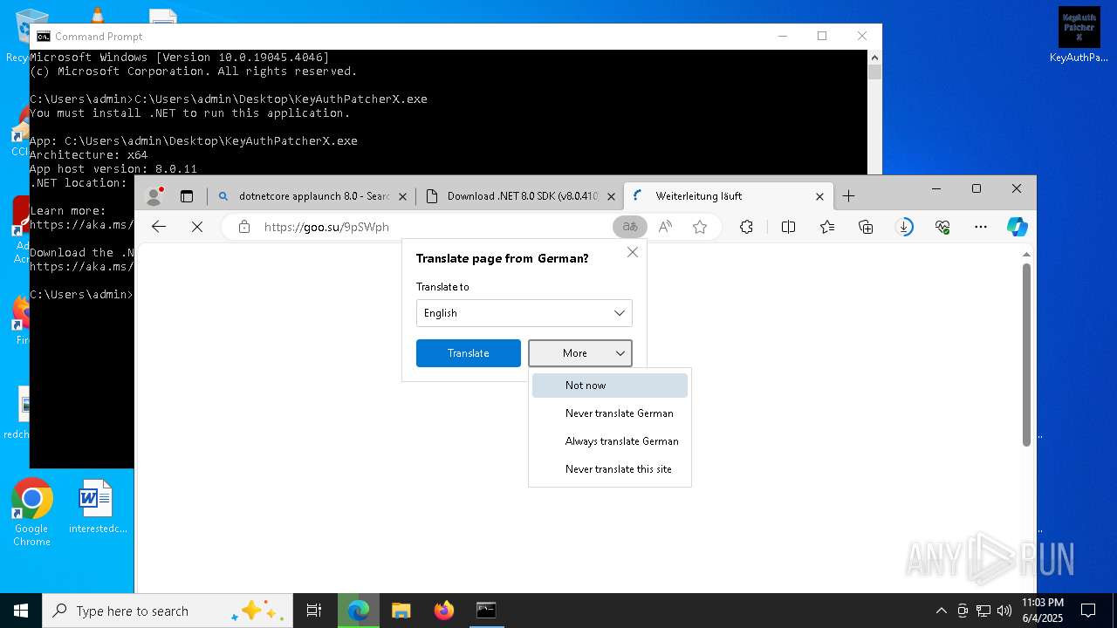Open Google Chrome desktop shortcut
Screen dimensions: 1117x628
click(x=32, y=513)
